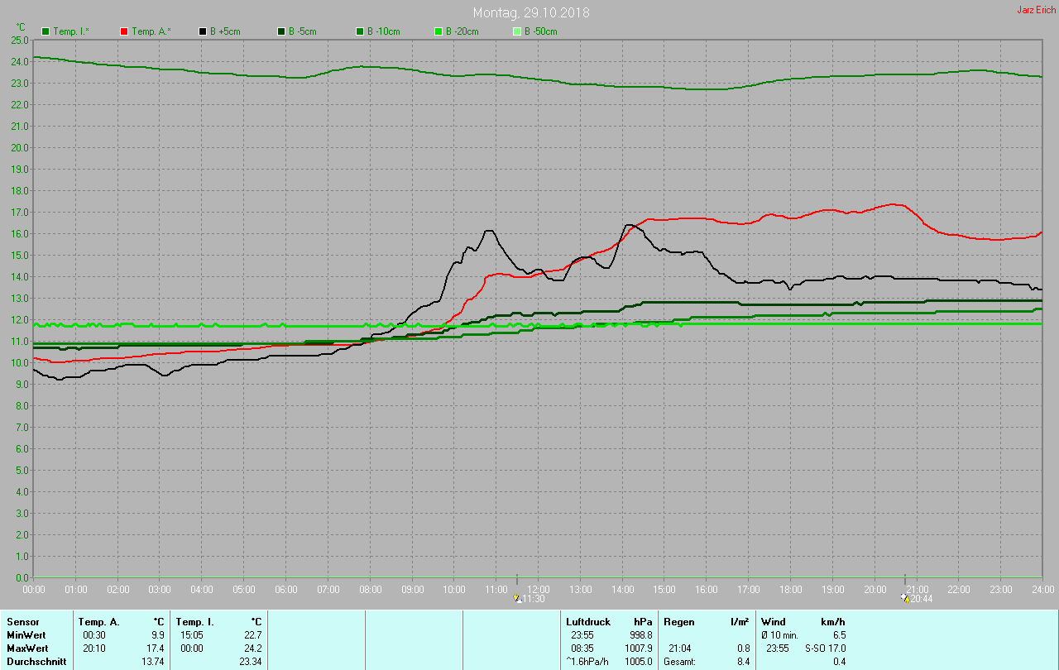Click the B -5cm legend square
Image resolution: width=1059 pixels, height=670 pixels.
pos(281,31)
